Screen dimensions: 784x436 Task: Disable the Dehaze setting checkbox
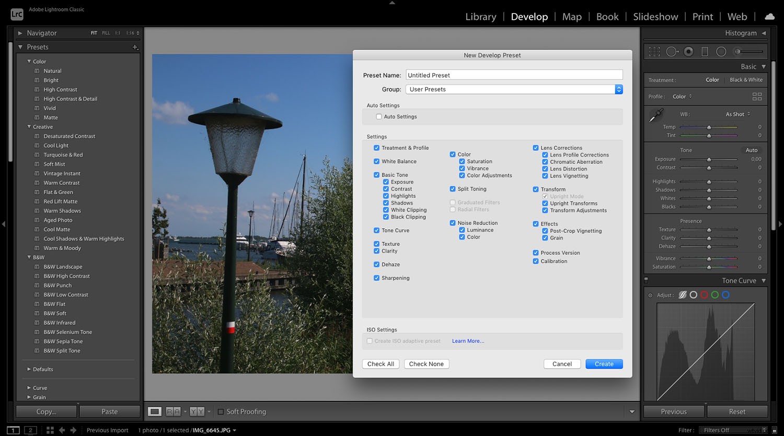pos(376,264)
